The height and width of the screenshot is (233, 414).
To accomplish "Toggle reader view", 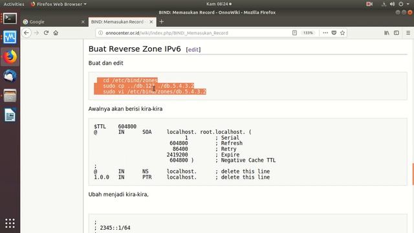I will 295,33.
